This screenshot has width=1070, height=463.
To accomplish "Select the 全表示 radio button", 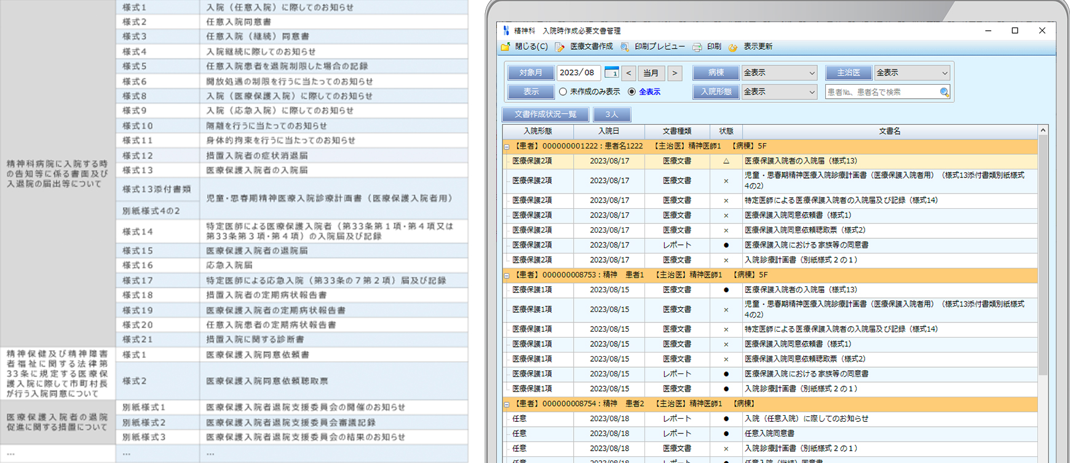I will pos(632,91).
